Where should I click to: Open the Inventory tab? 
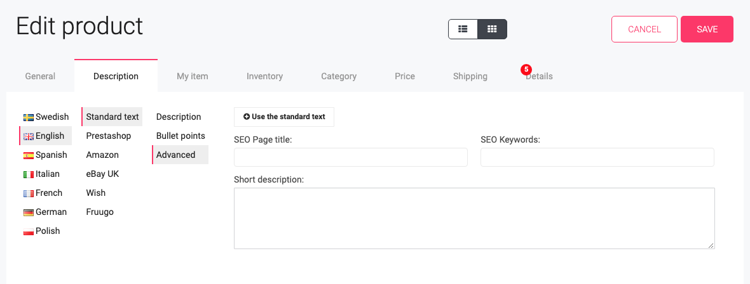[x=264, y=76]
